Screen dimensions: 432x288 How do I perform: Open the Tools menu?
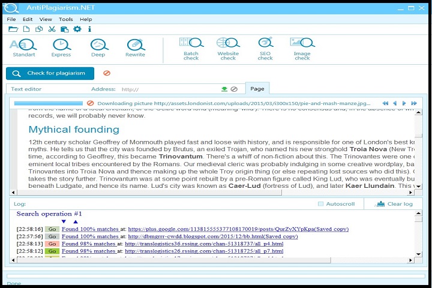pos(65,19)
